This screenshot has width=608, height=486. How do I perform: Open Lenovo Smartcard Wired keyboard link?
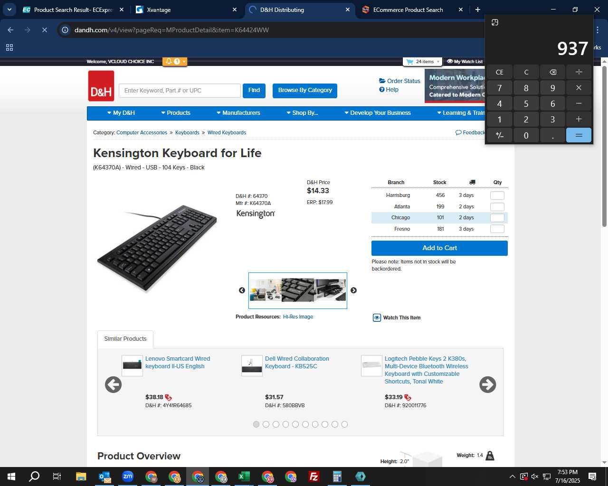pyautogui.click(x=178, y=363)
